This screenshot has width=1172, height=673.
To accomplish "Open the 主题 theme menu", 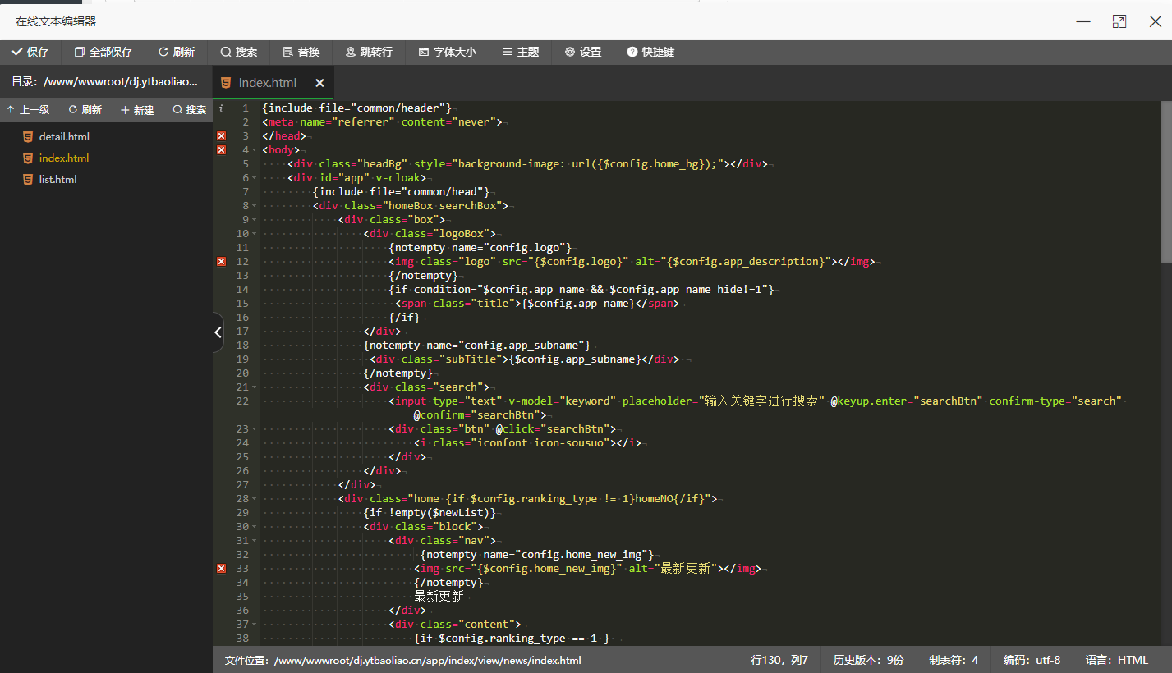I will (x=521, y=52).
